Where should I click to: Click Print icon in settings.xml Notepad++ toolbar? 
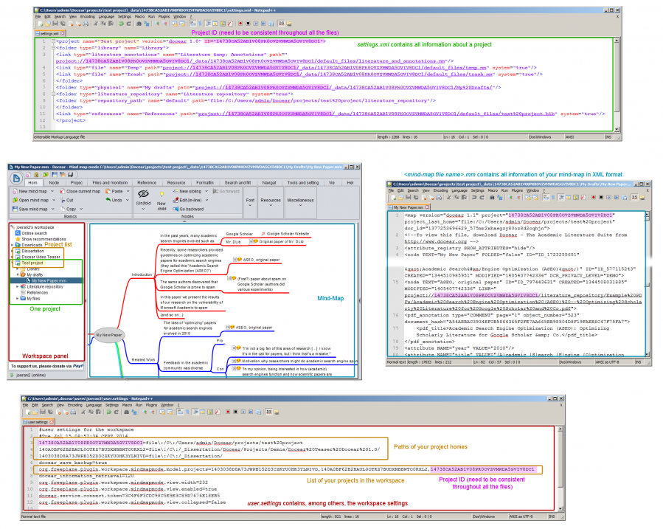click(x=86, y=24)
